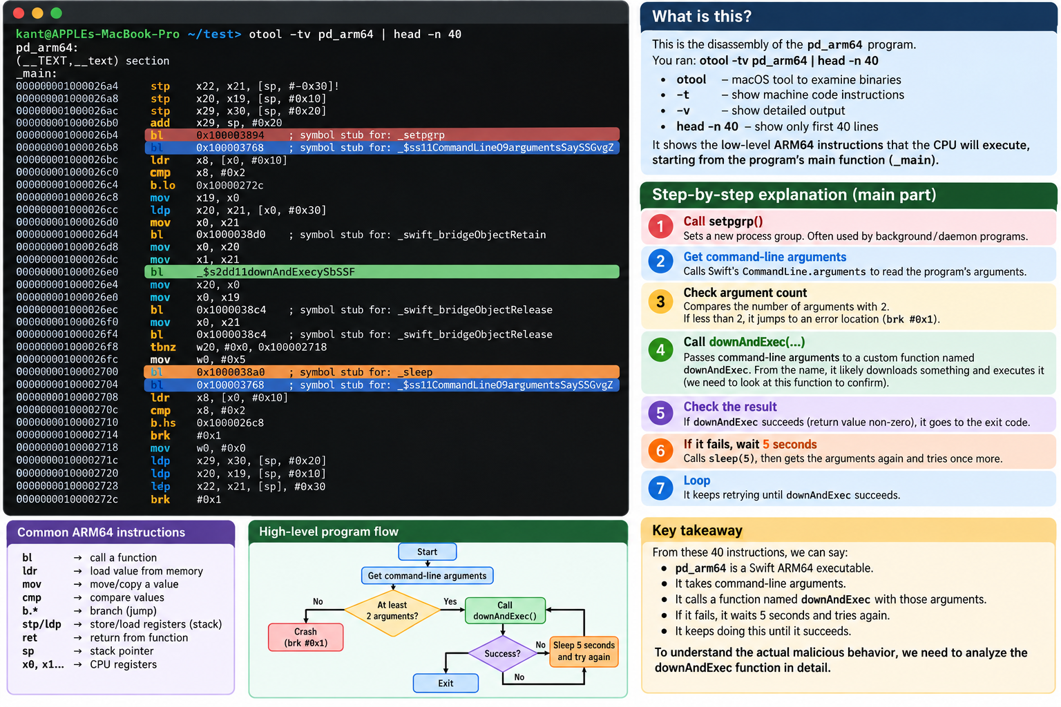
Task: Minimize the terminal using the yellow button
Action: 37,13
